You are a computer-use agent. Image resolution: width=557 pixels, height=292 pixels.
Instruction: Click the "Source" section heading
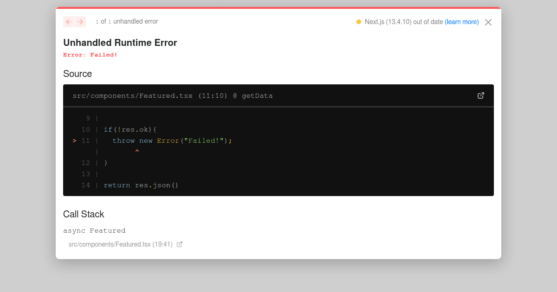pos(78,74)
